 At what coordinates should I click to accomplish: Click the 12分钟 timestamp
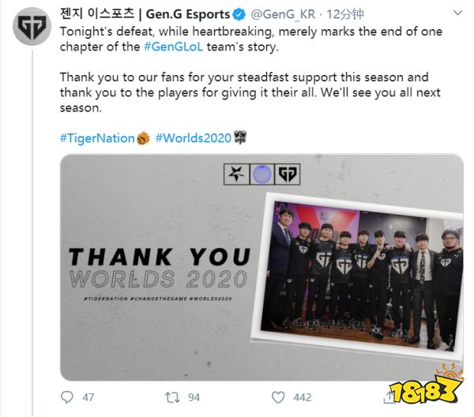pyautogui.click(x=345, y=14)
